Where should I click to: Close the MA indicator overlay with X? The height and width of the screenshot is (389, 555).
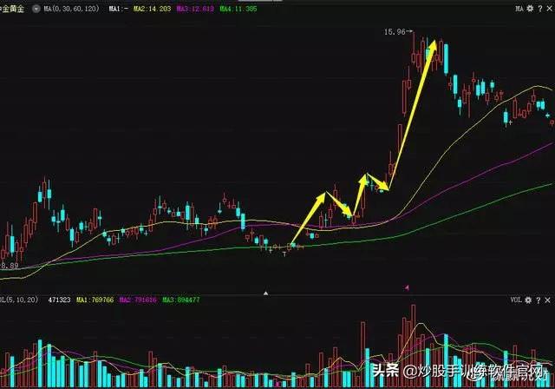550,9
